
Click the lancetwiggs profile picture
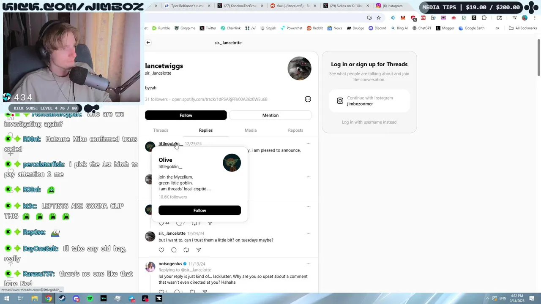point(300,68)
